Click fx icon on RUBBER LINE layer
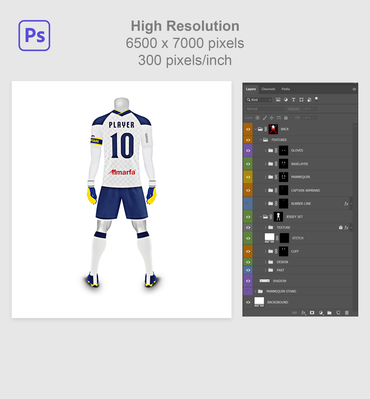This screenshot has height=399, width=370. [x=346, y=204]
